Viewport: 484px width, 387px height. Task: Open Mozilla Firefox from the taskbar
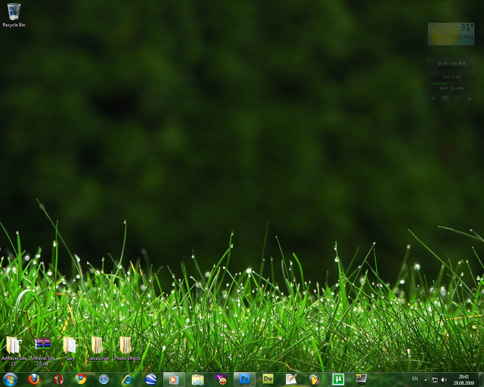point(34,379)
